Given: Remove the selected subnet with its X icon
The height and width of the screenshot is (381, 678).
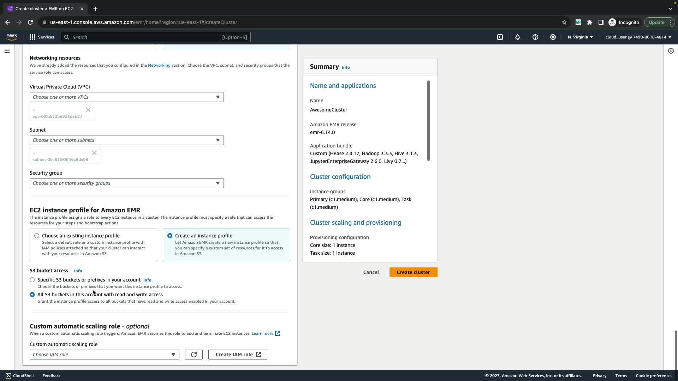Looking at the screenshot, I should pos(94,153).
